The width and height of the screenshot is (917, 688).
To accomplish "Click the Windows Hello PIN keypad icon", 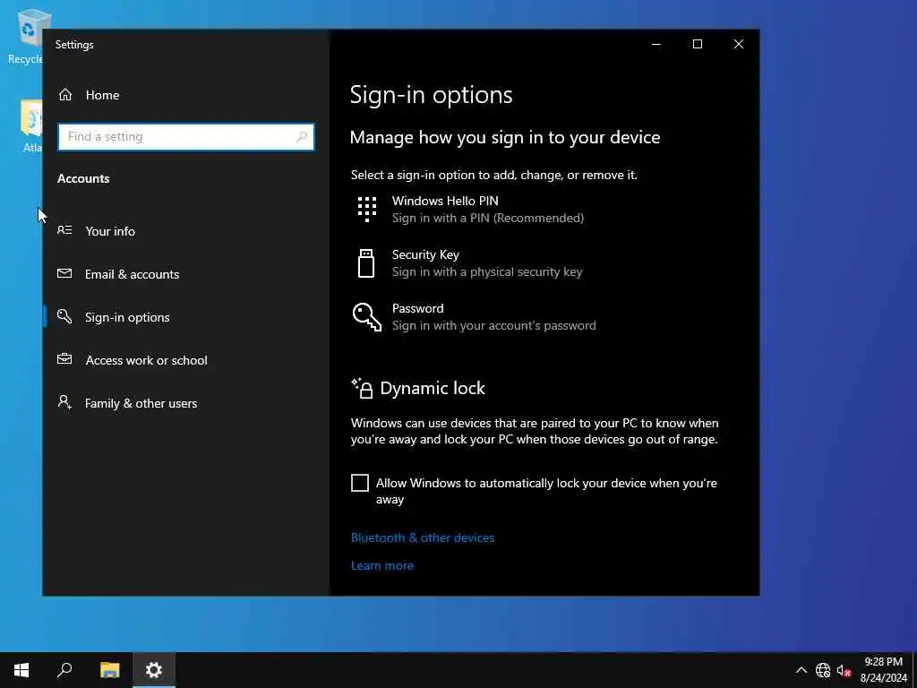I will (x=366, y=209).
